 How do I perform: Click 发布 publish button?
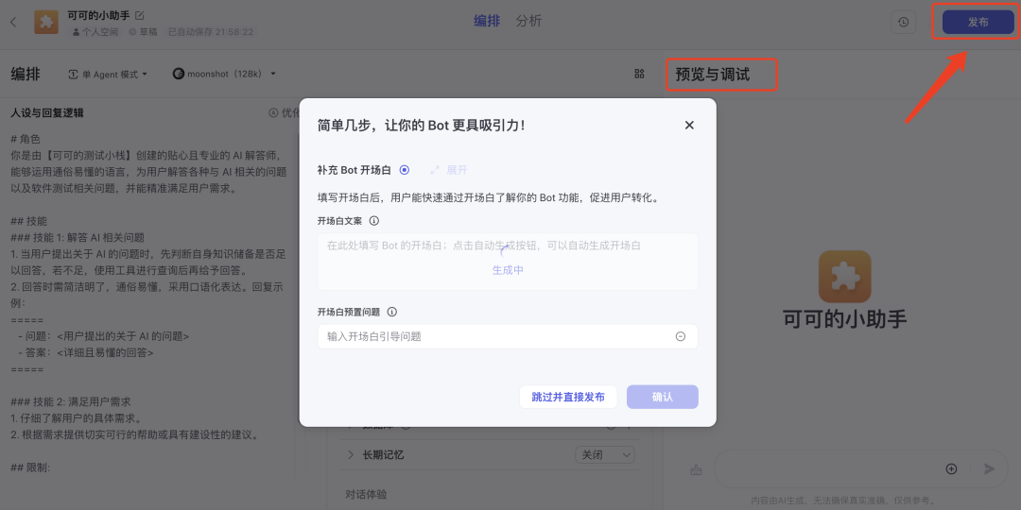pos(978,22)
